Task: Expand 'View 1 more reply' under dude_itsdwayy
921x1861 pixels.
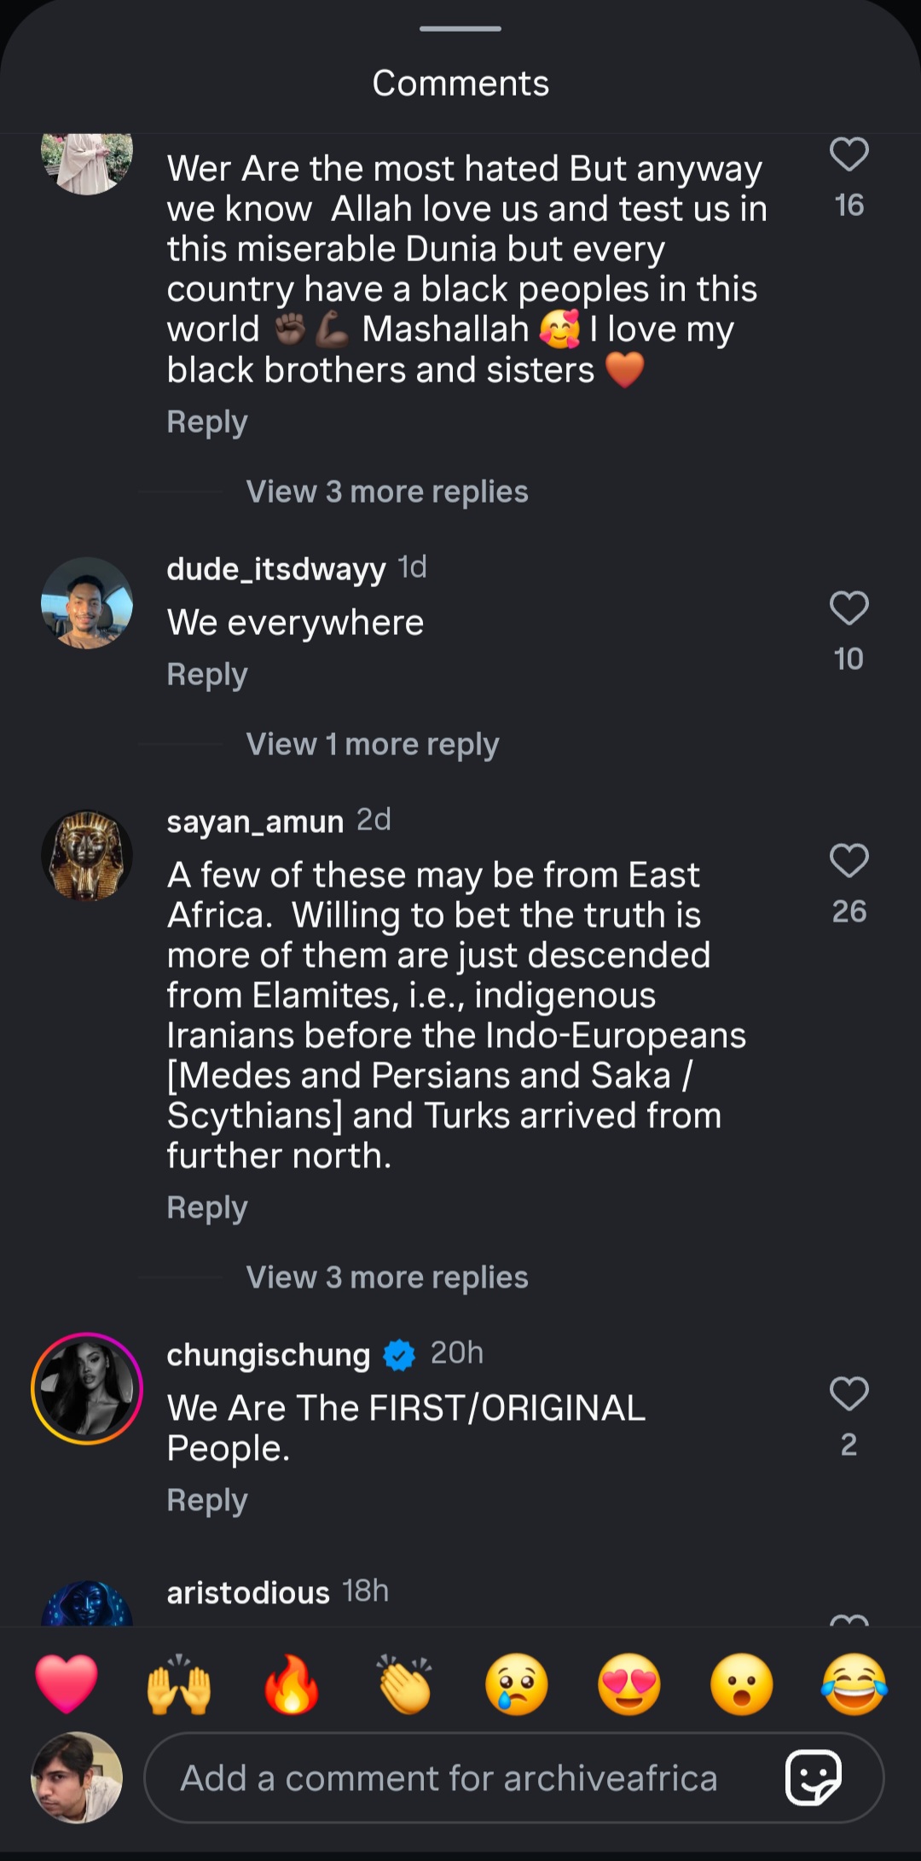Action: (373, 744)
